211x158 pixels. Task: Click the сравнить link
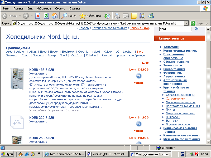click(57, 110)
